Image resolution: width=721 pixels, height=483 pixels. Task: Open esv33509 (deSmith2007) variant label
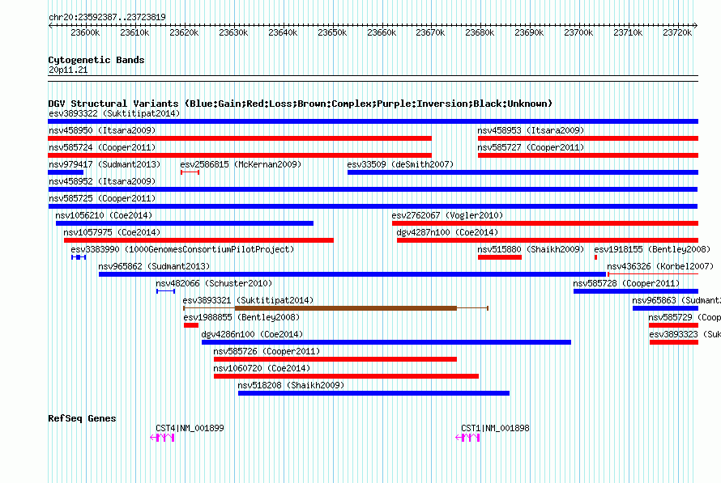click(x=400, y=164)
